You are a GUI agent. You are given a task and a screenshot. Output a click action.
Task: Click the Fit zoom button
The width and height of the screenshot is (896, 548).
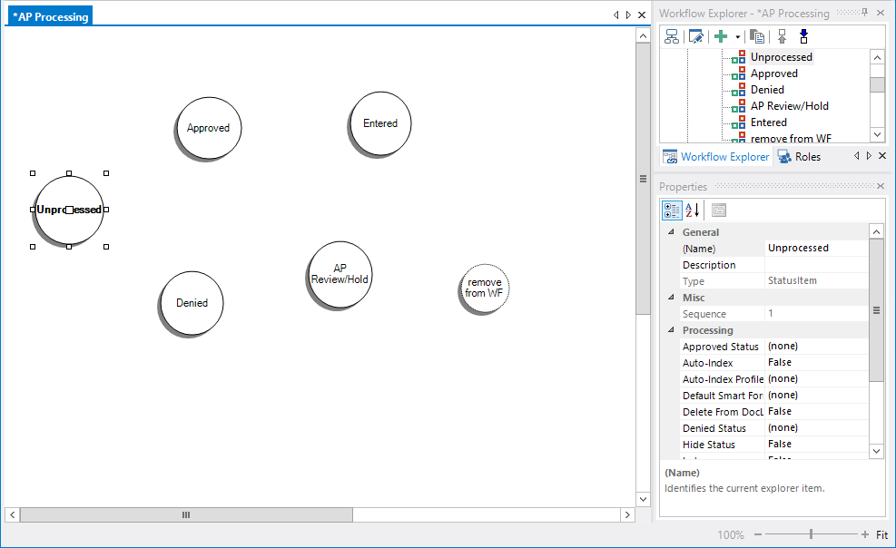[881, 535]
